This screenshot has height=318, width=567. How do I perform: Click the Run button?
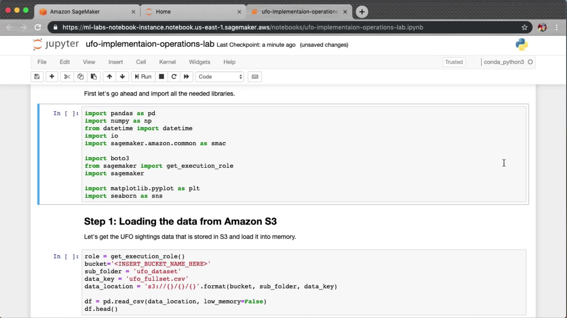pyautogui.click(x=143, y=77)
